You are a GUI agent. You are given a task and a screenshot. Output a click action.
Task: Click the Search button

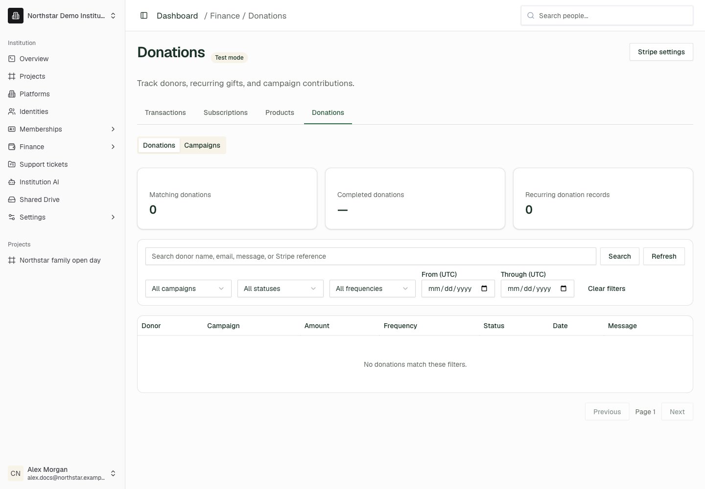click(620, 256)
